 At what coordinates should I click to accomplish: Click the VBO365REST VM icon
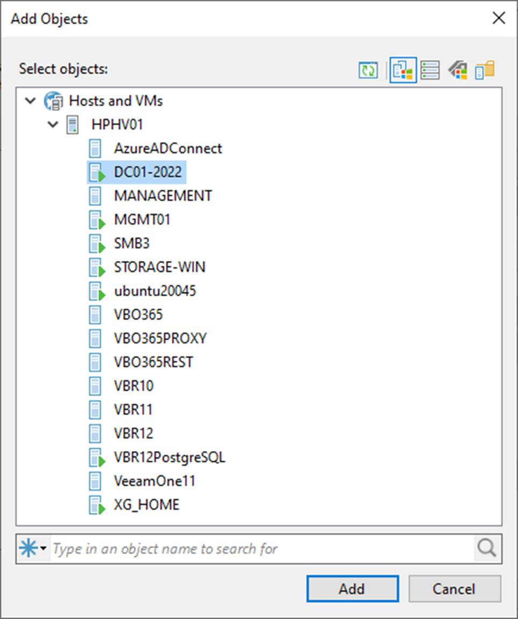(95, 362)
